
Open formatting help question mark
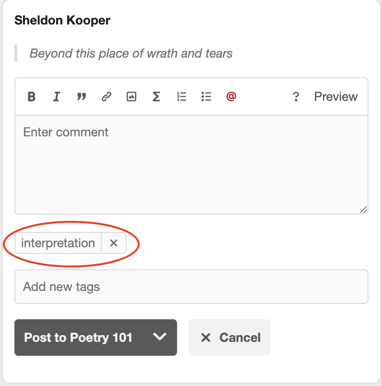296,96
